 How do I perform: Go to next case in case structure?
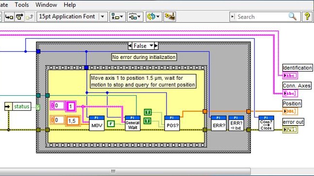(x=156, y=46)
